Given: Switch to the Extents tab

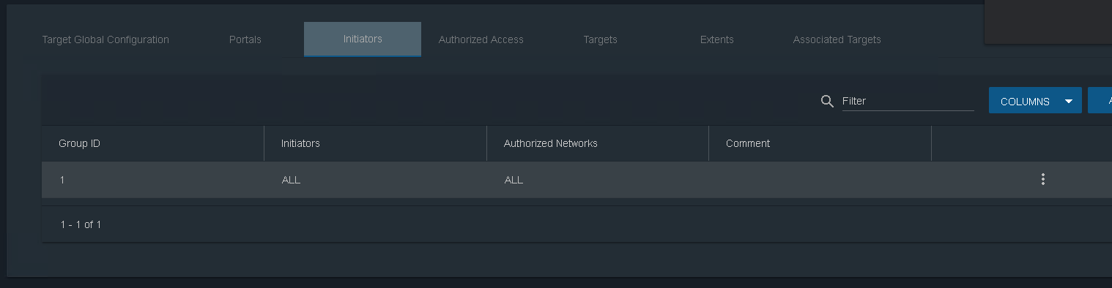Looking at the screenshot, I should tap(716, 39).
